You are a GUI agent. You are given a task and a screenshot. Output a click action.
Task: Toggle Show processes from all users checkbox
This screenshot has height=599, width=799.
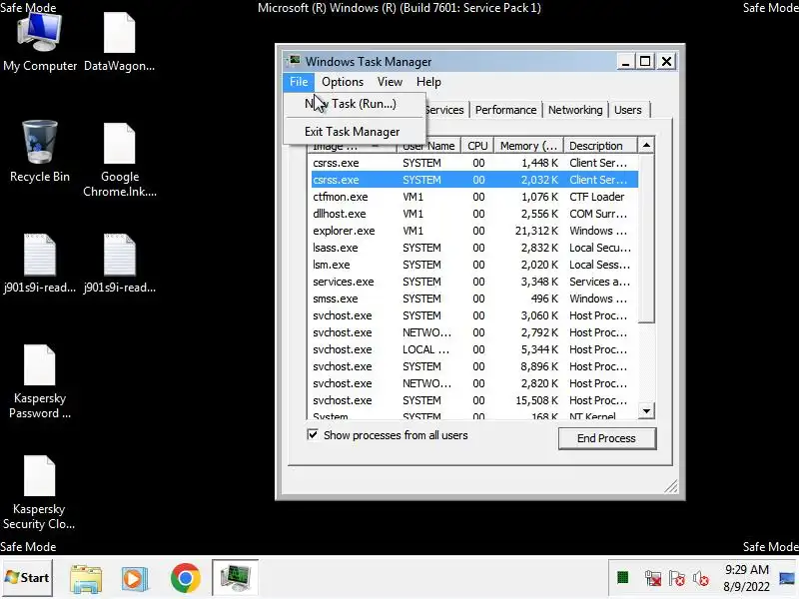point(313,434)
